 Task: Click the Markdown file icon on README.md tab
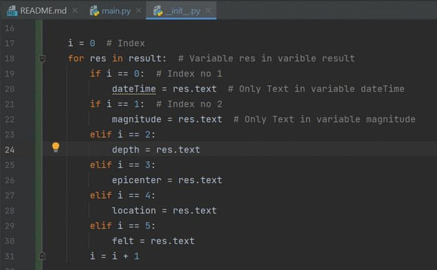click(x=11, y=11)
